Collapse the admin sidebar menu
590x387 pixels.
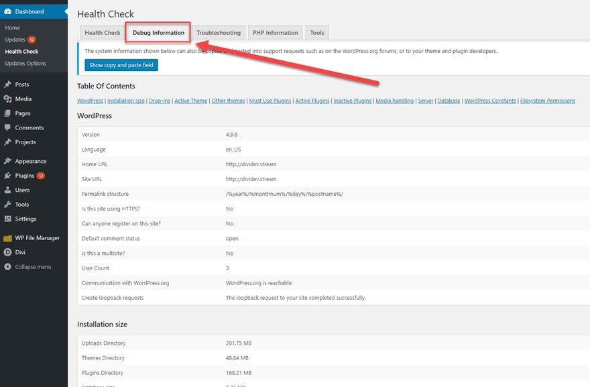(x=8, y=266)
